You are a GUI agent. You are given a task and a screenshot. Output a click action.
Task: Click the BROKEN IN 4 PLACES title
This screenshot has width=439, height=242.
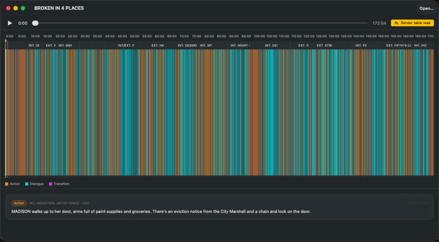click(x=59, y=8)
